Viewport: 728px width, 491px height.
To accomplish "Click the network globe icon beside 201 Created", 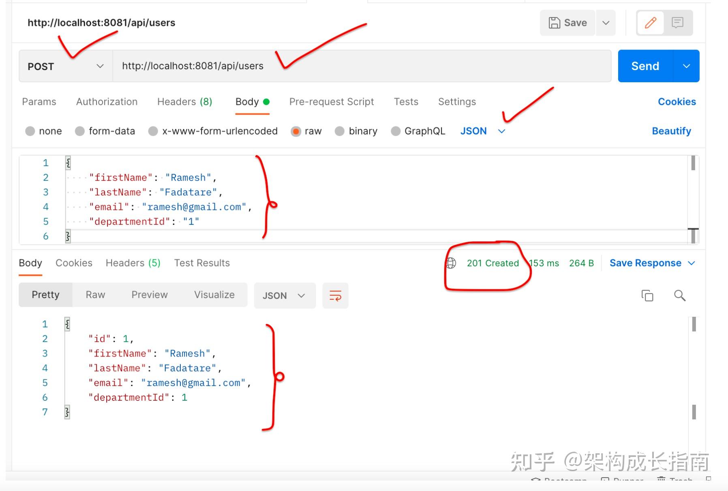I will click(451, 263).
